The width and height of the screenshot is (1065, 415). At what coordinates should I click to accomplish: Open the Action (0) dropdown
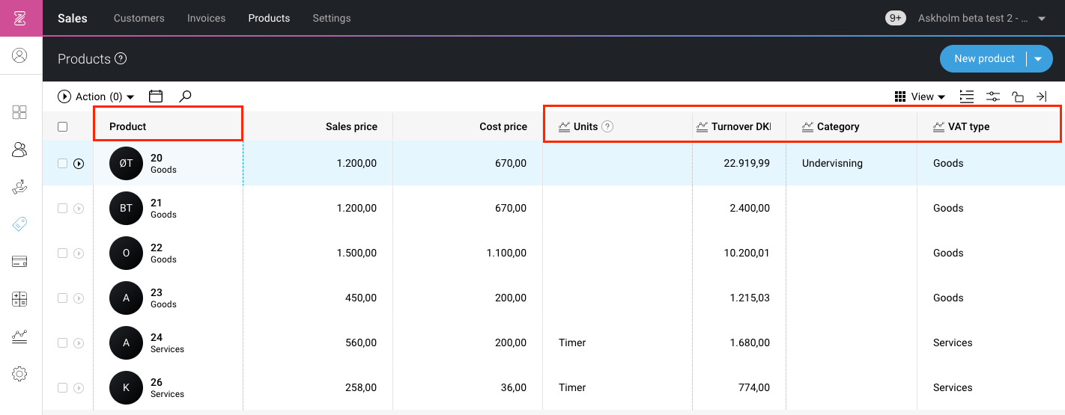(x=96, y=96)
